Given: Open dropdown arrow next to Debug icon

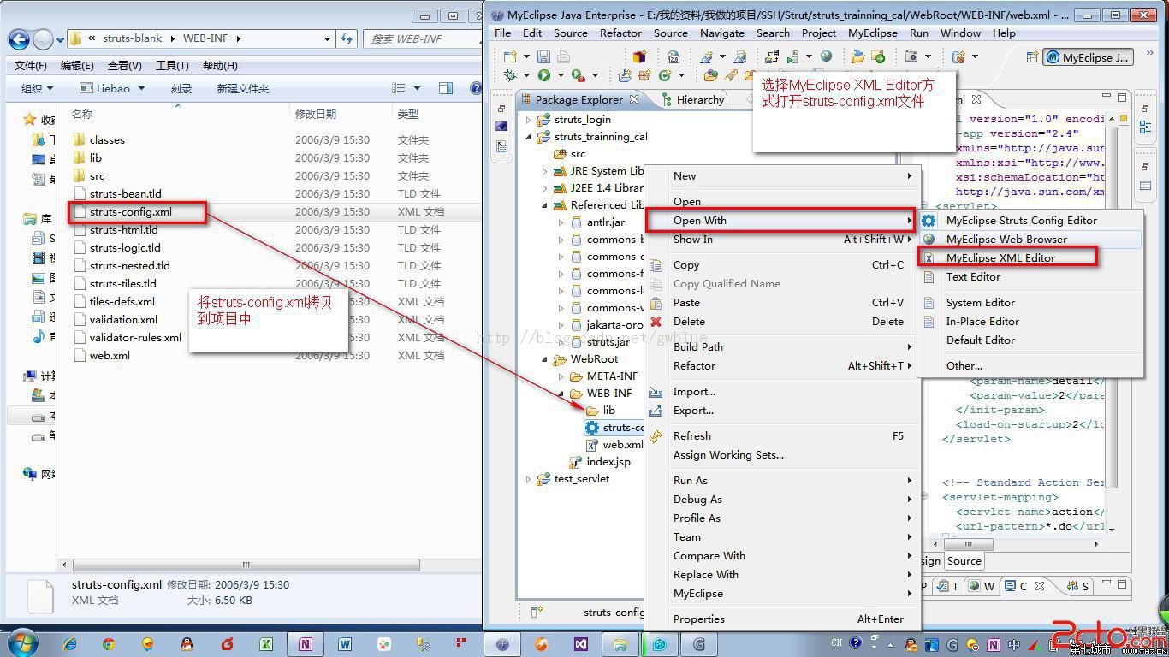Looking at the screenshot, I should click(526, 75).
